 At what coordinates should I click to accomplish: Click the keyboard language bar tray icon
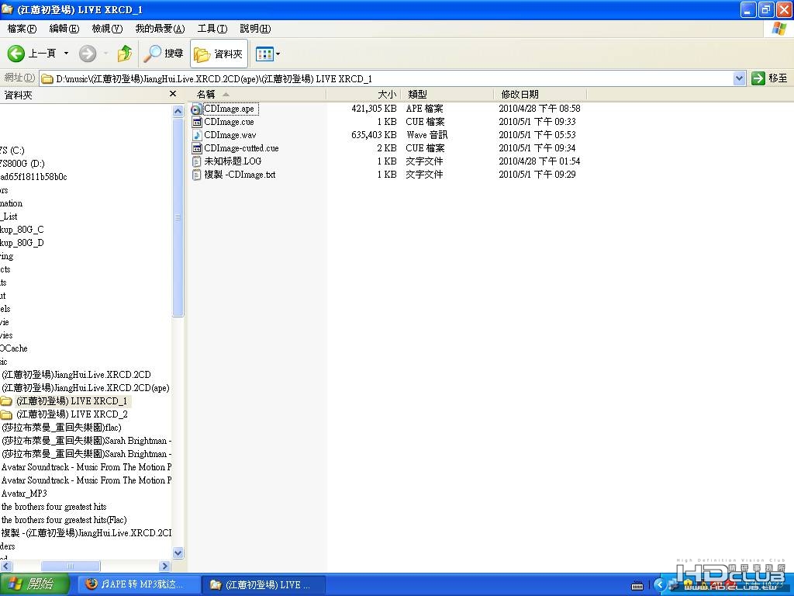point(637,586)
